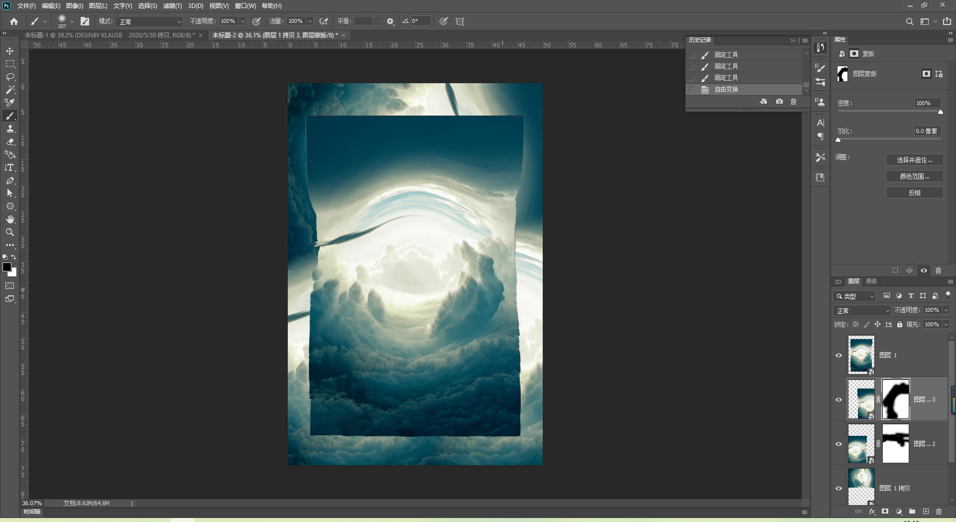Toggle lock all padlock icon
956x522 pixels.
tap(899, 324)
